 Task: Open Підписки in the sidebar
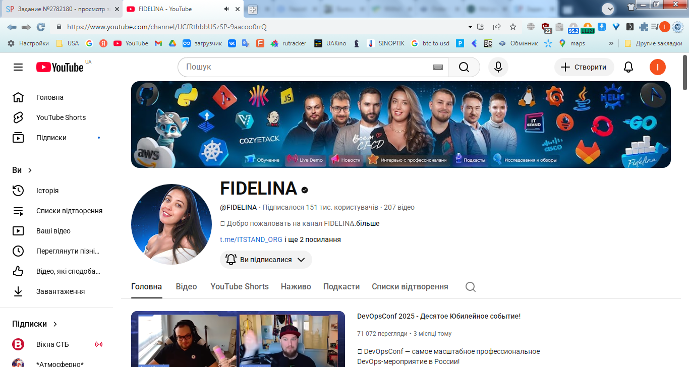pos(60,138)
